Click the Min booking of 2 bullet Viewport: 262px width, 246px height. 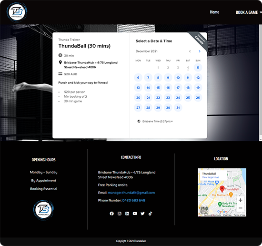(x=76, y=96)
